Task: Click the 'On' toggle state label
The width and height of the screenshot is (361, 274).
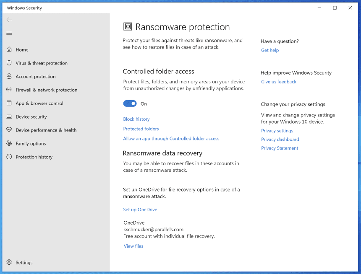Action: 144,104
